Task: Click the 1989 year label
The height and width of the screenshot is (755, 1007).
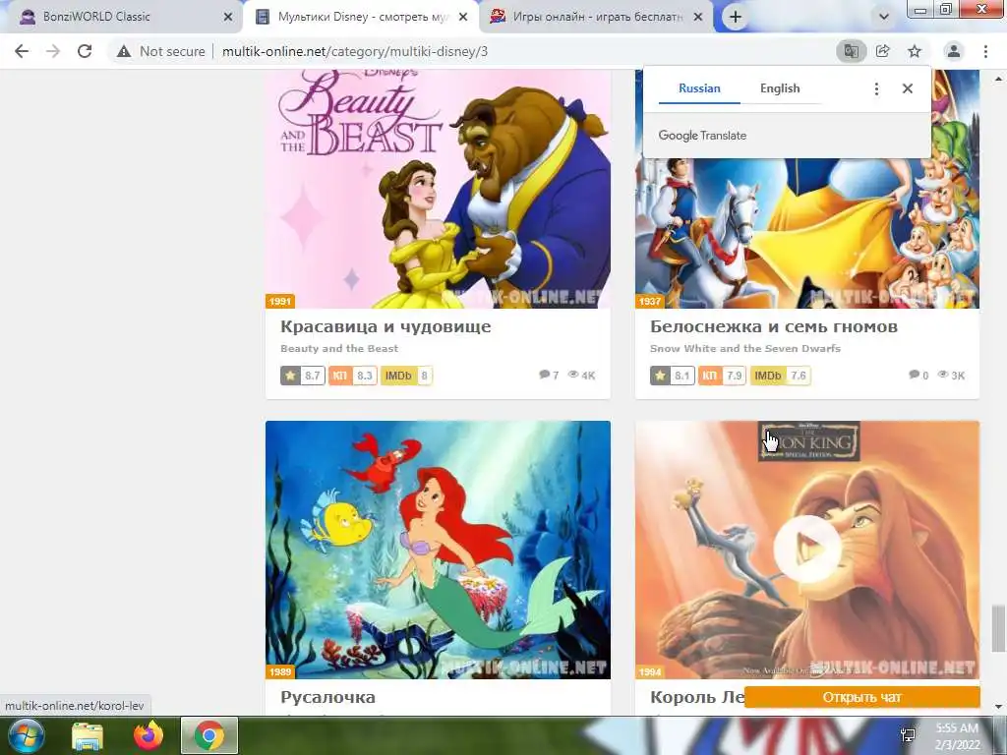Action: point(280,671)
